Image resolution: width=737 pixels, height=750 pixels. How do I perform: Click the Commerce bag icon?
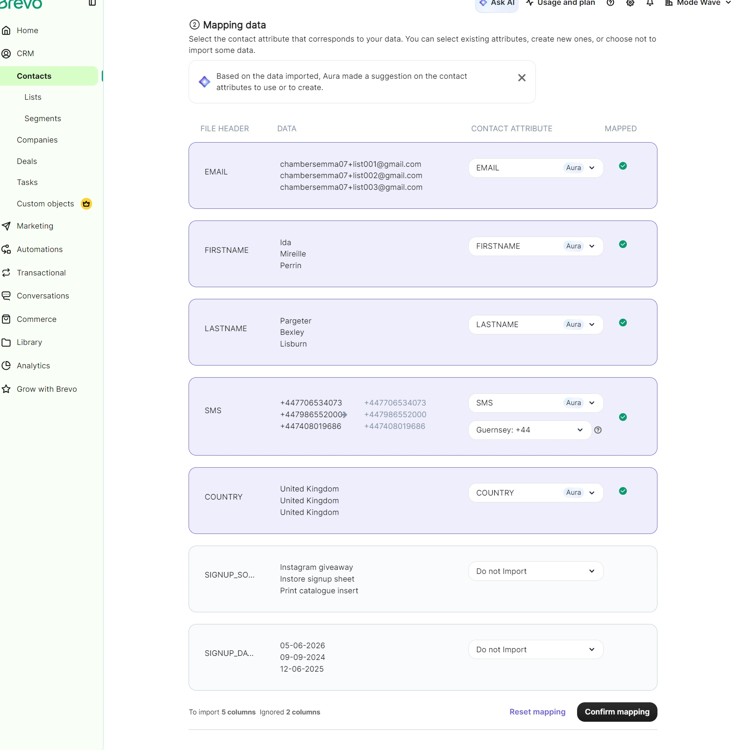coord(6,319)
